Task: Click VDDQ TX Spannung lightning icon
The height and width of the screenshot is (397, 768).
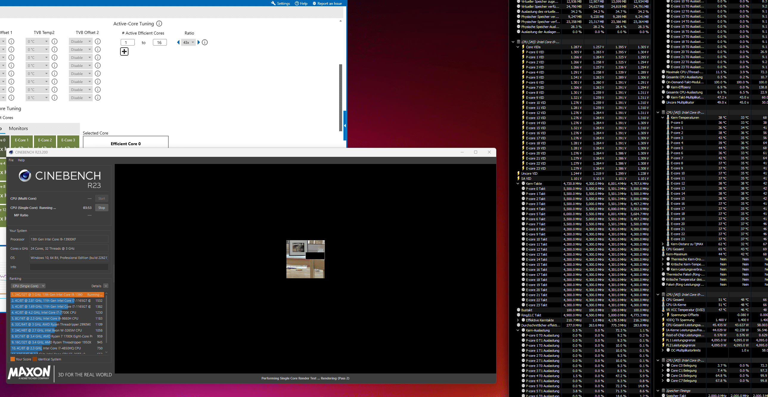Action: [663, 320]
